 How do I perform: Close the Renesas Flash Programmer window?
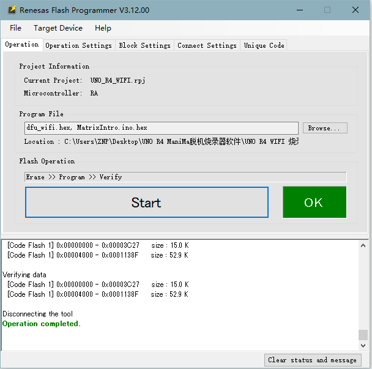tap(355, 10)
